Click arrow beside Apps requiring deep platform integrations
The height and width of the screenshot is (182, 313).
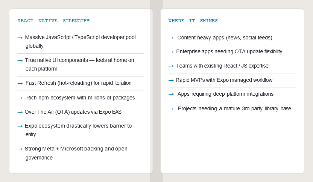tap(171, 94)
